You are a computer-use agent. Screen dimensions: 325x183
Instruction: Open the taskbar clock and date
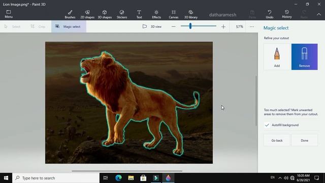click(x=303, y=178)
